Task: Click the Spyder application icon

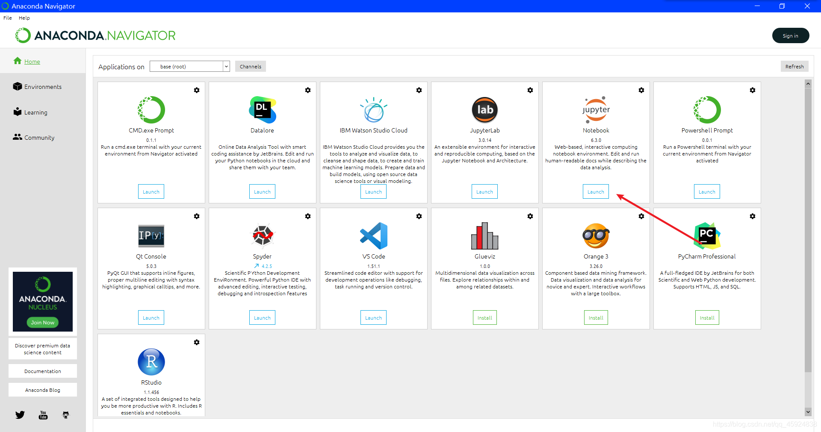Action: pyautogui.click(x=263, y=235)
